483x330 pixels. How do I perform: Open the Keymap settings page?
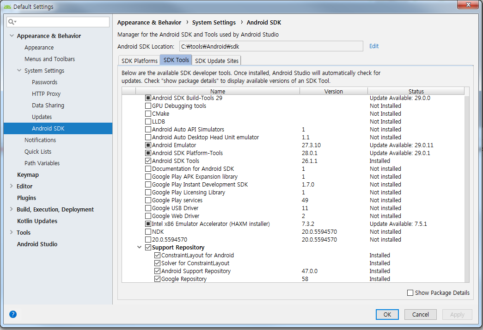[28, 174]
